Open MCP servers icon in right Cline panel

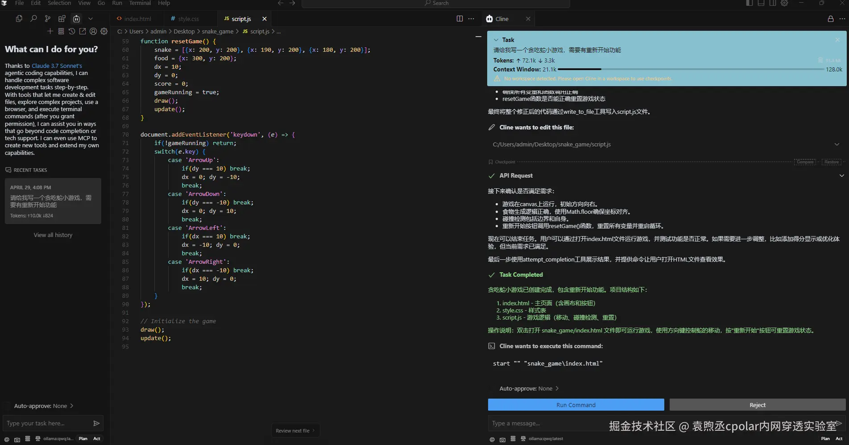click(x=513, y=439)
